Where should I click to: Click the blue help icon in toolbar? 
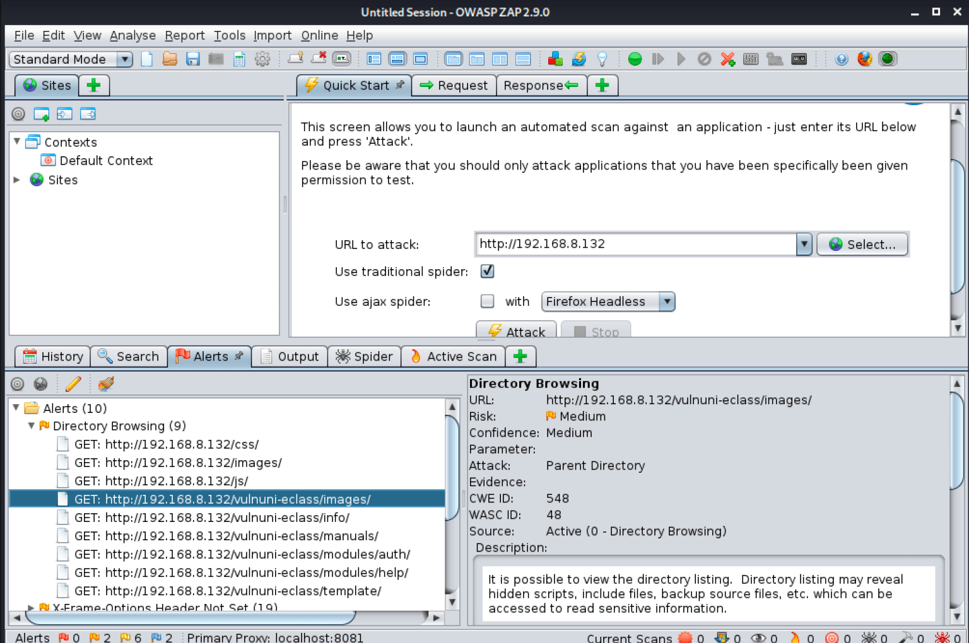842,59
